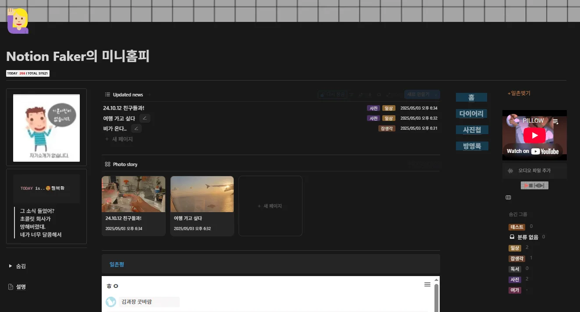
Task: Click the edit pencil beside 비가 온다..
Action: pyautogui.click(x=136, y=128)
